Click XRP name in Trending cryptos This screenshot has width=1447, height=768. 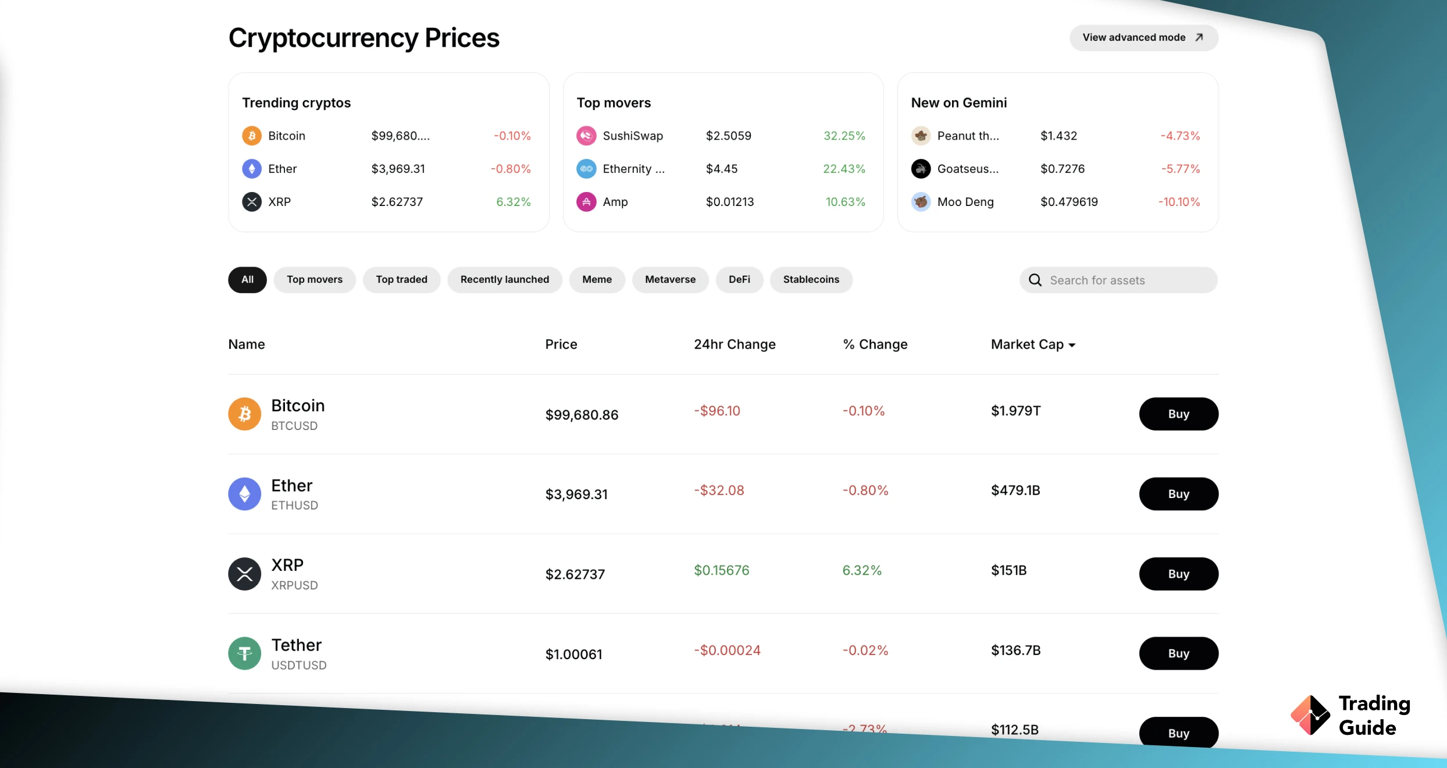[280, 202]
